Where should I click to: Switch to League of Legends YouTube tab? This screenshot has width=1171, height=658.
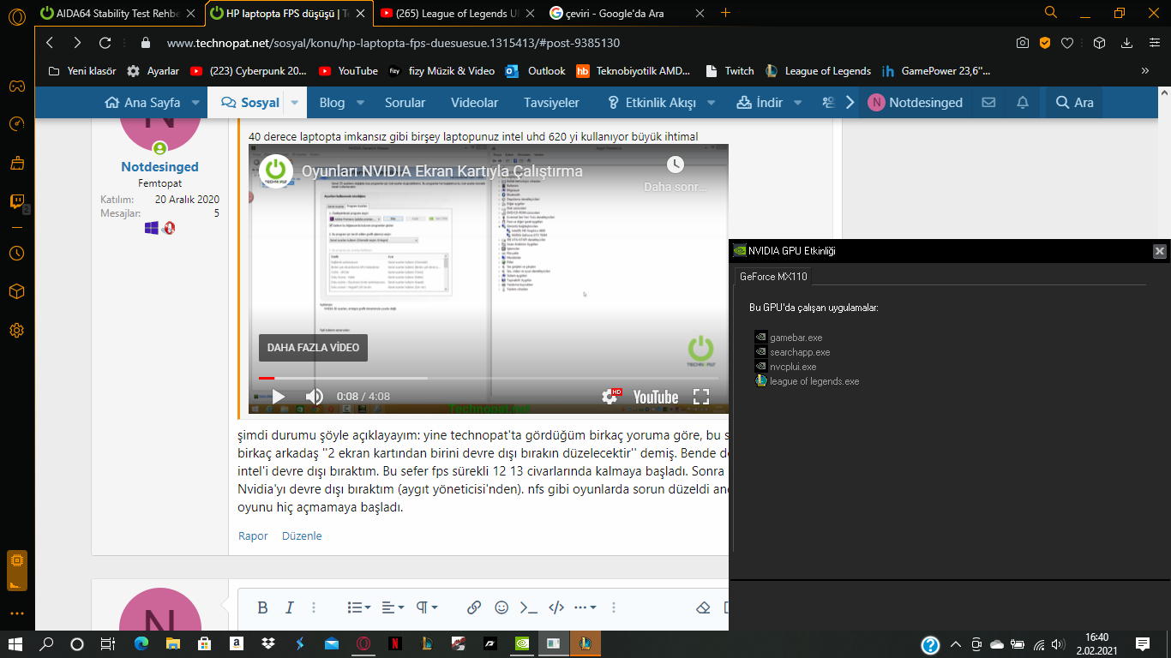[459, 13]
